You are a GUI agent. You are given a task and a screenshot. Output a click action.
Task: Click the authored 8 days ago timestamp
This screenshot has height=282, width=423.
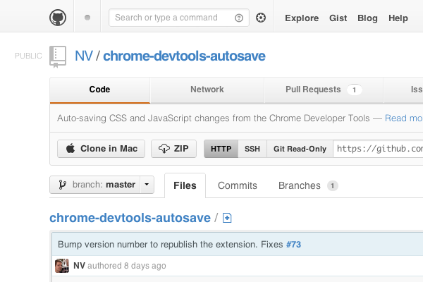coord(127,266)
